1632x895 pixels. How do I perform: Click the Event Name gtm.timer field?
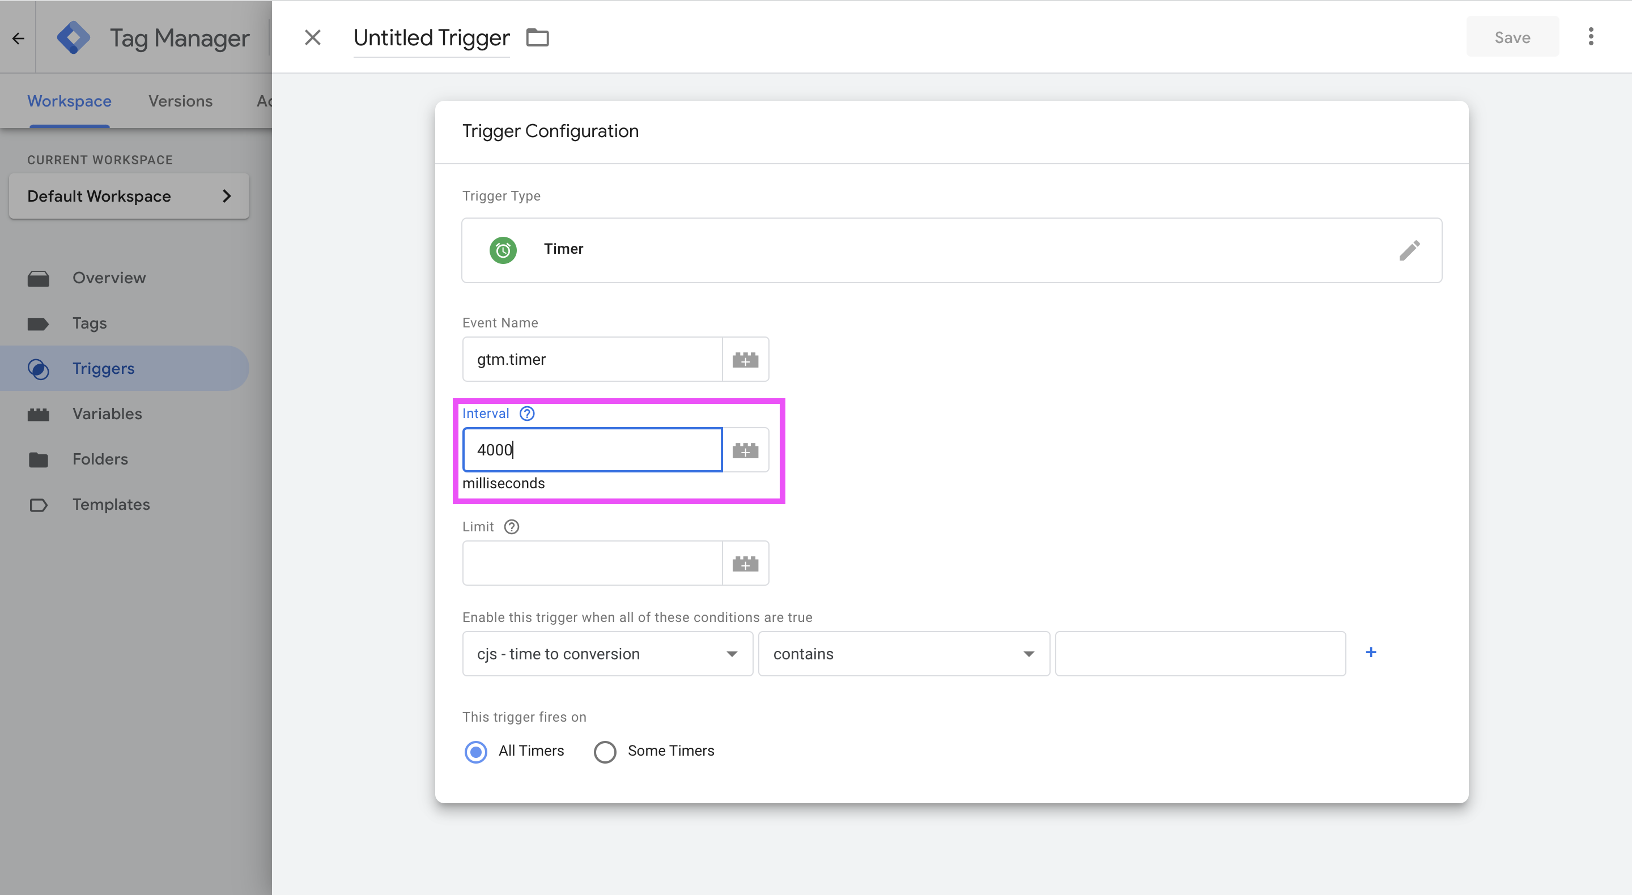(592, 360)
